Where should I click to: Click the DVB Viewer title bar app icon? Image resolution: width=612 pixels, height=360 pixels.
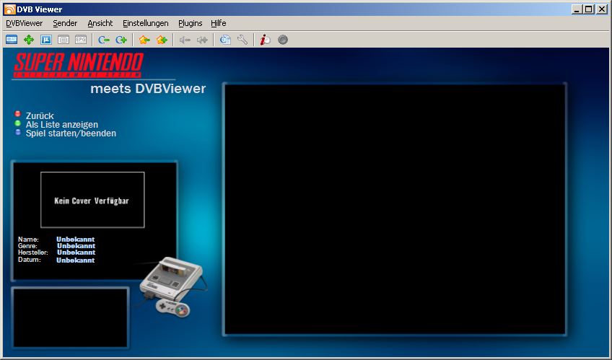(9, 9)
